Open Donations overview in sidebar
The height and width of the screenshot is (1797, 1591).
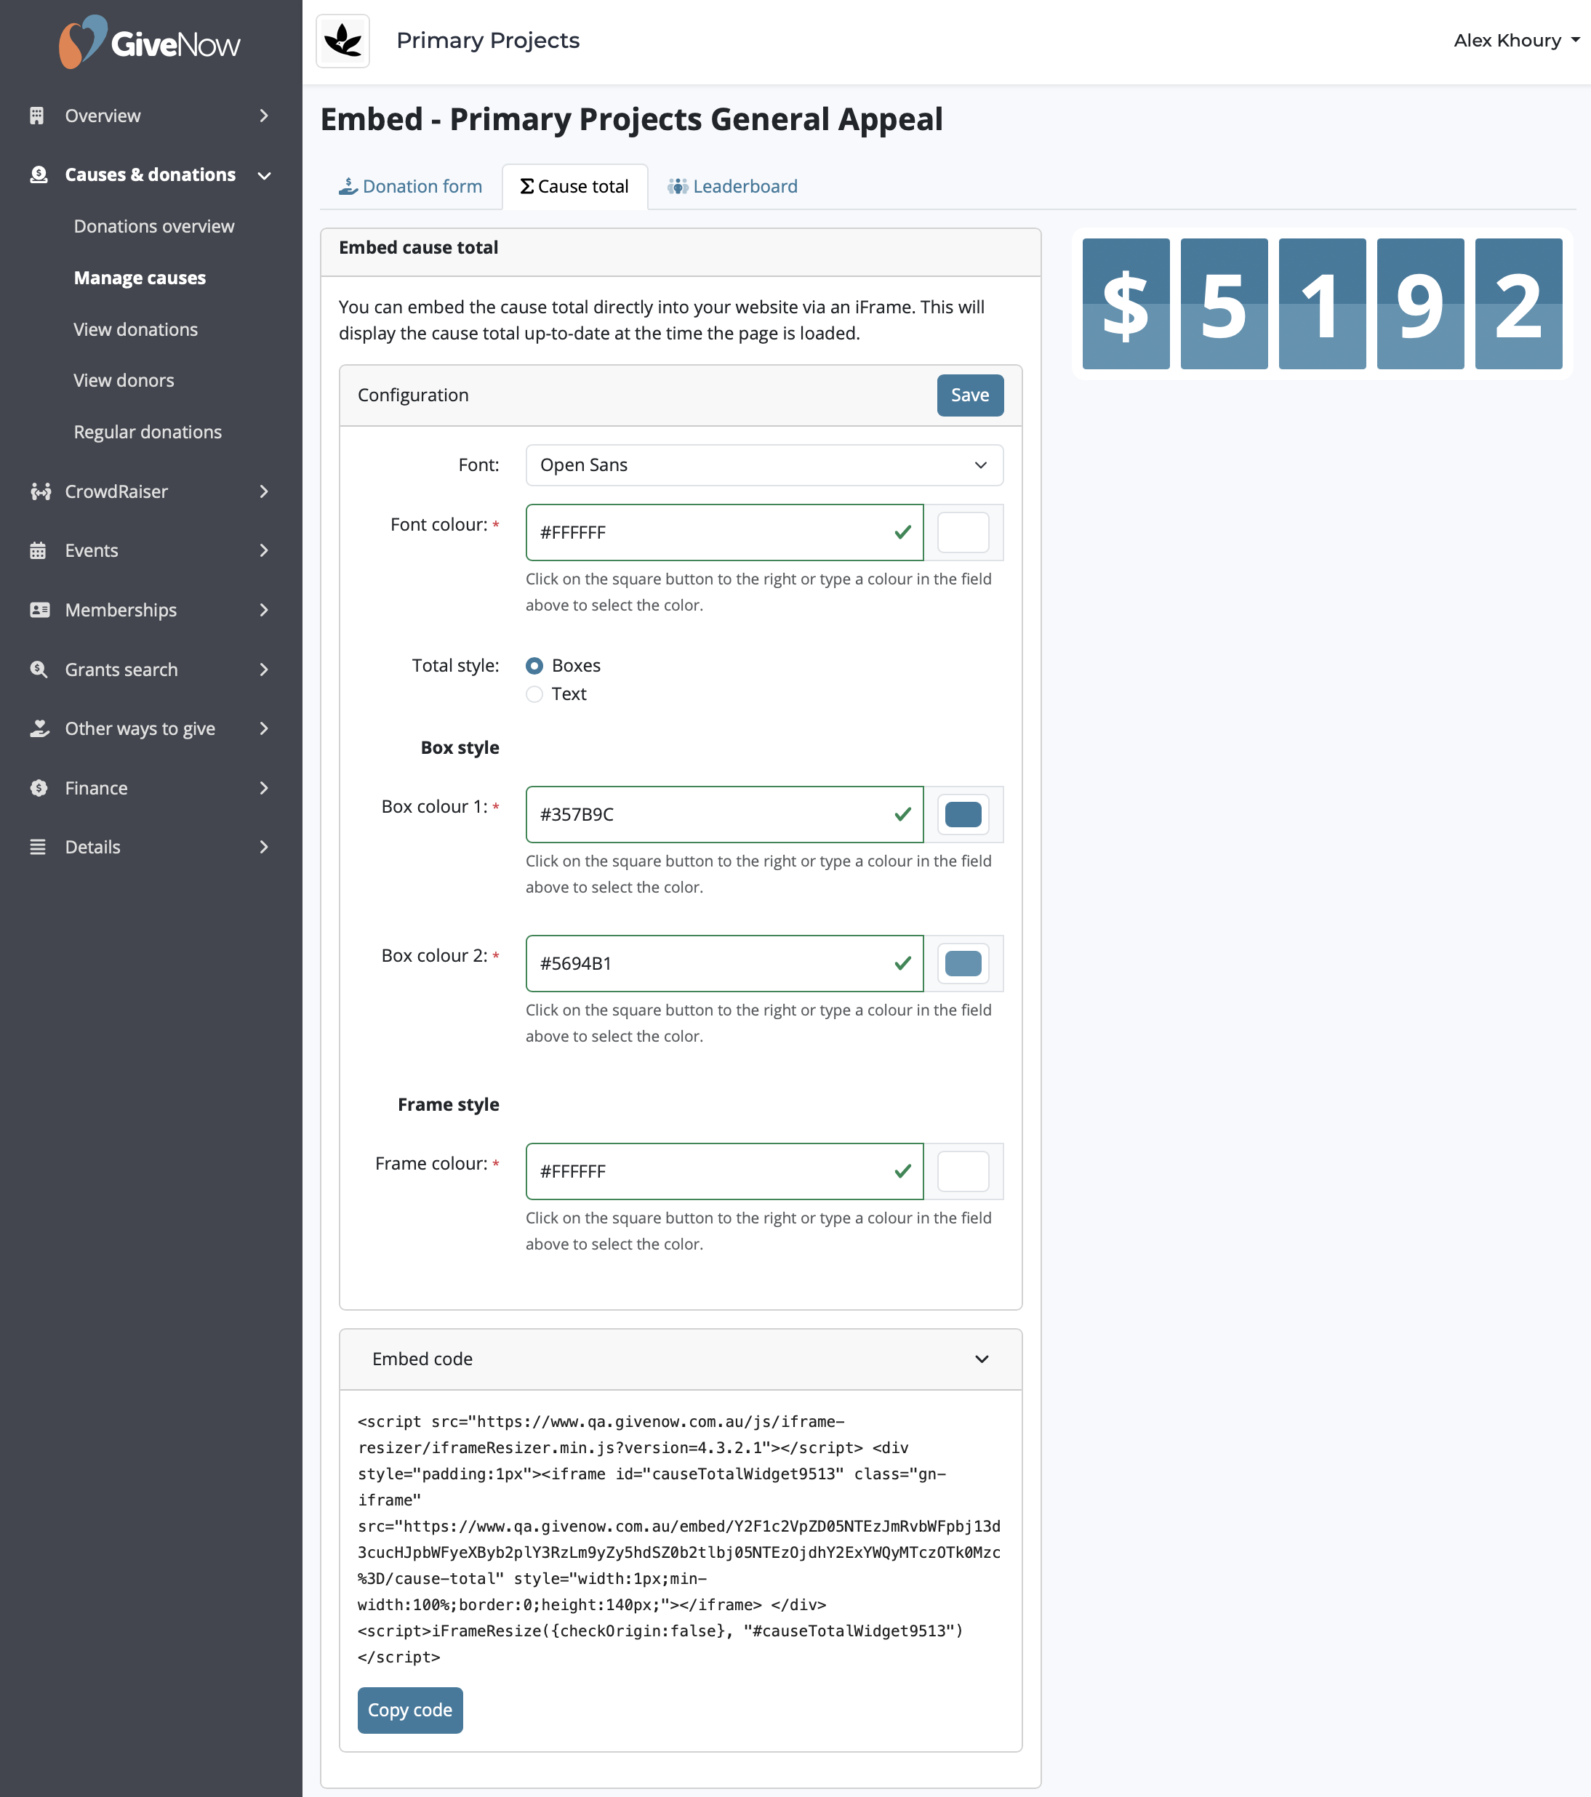click(x=154, y=227)
